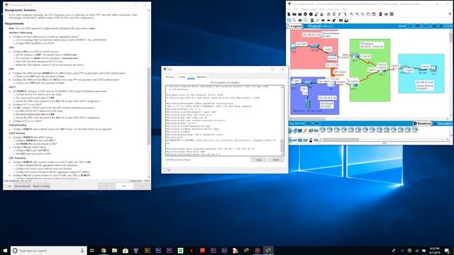Click the Add Complex PDU open envelope icon
Screen dimensions: 454x255
point(346,21)
